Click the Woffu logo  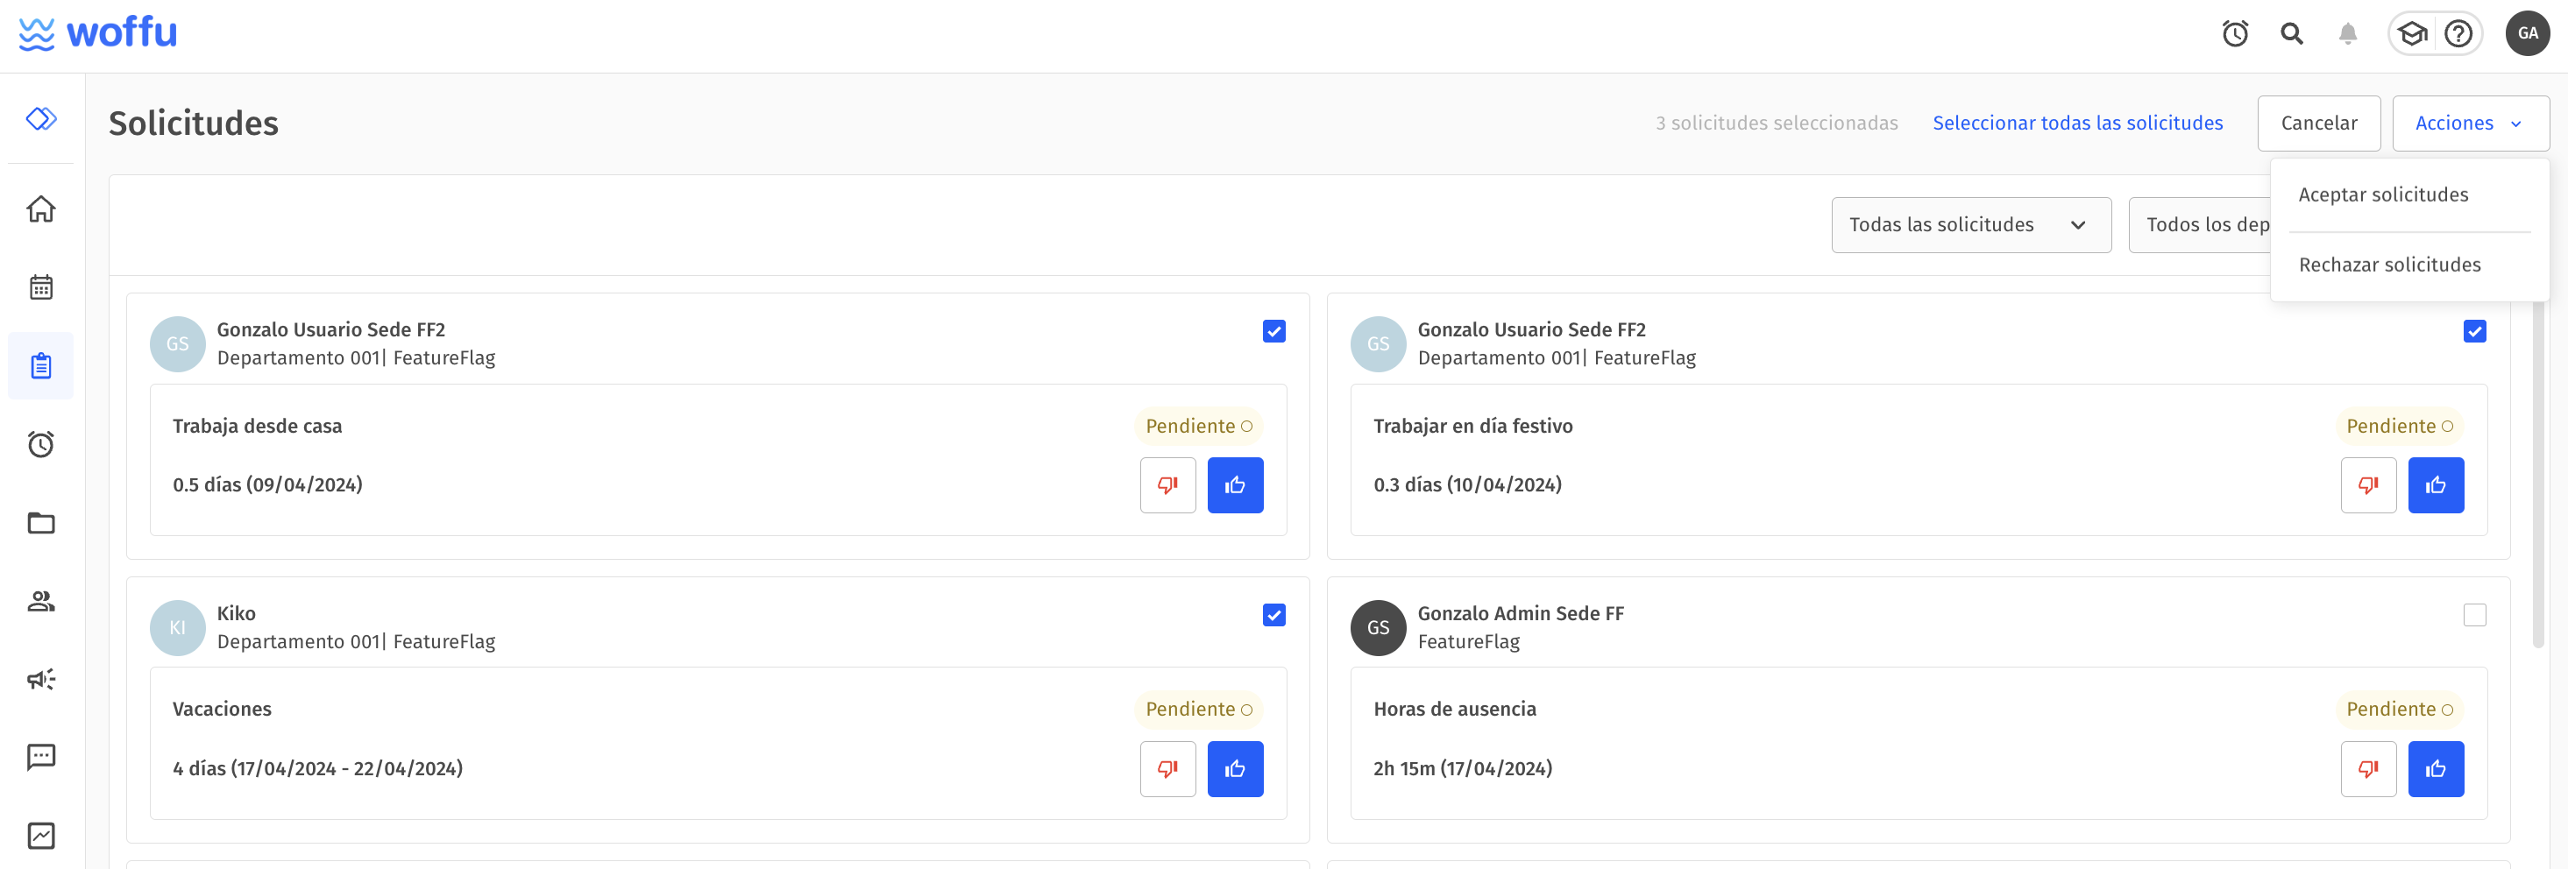point(97,33)
